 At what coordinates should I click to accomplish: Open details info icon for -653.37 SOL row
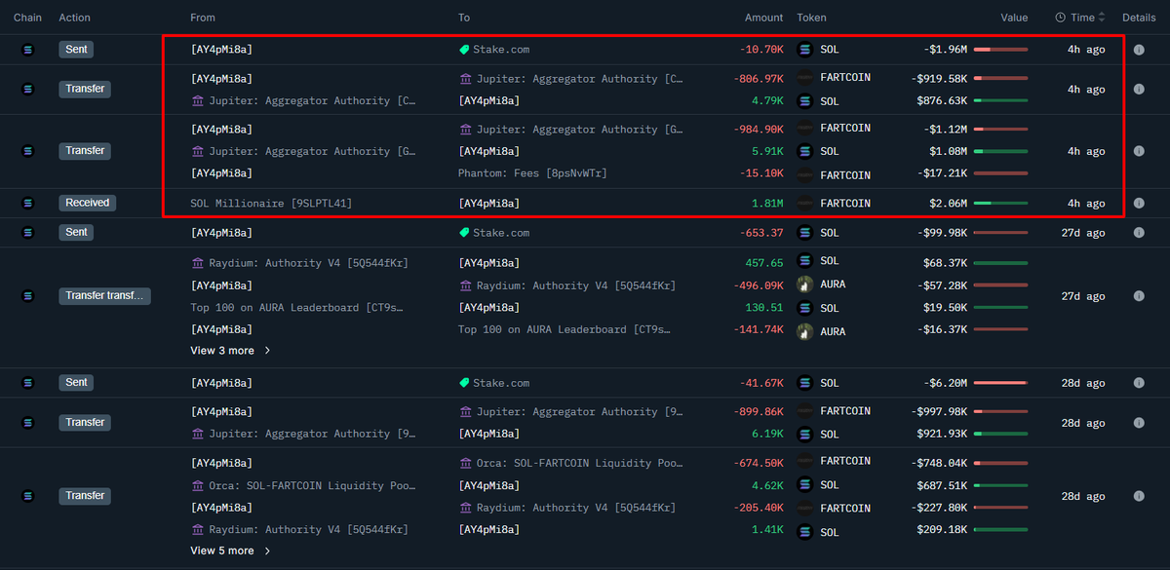(1139, 233)
